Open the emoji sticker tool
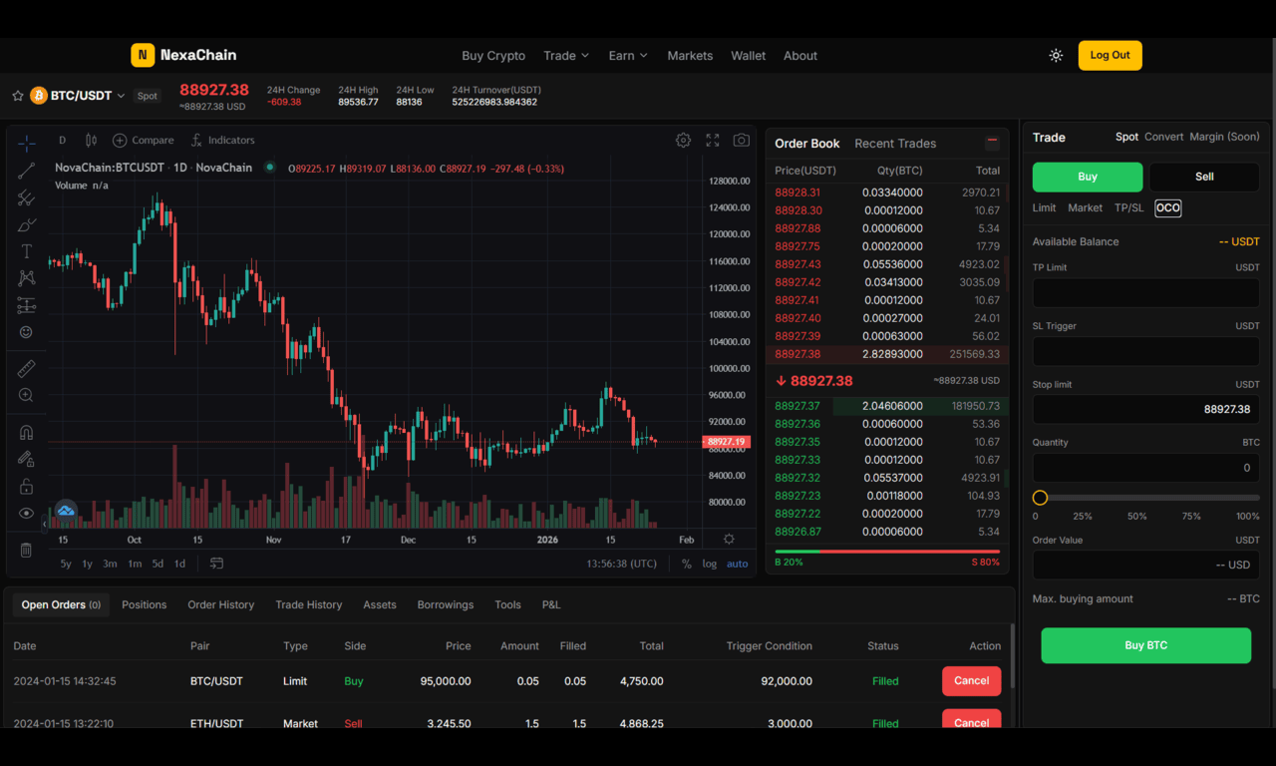 point(27,332)
